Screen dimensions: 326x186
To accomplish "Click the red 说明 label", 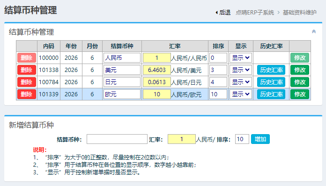I will (40, 150).
